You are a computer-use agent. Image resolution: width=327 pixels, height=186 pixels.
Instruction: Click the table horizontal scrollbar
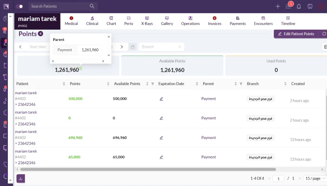pyautogui.click(x=148, y=169)
